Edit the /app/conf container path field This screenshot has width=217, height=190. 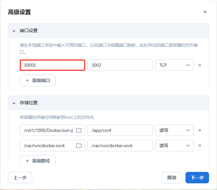tap(120, 130)
